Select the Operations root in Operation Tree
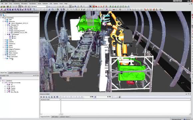The height and width of the screenshot is (120, 193). click(9, 81)
